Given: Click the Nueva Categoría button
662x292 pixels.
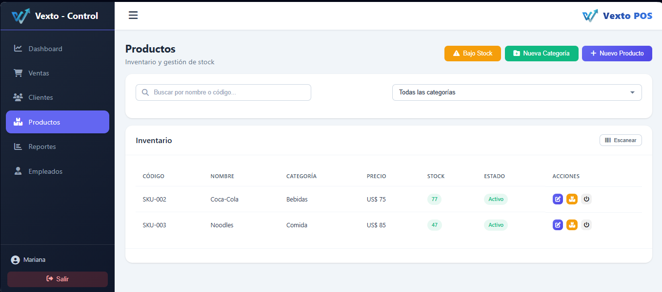Looking at the screenshot, I should pyautogui.click(x=542, y=54).
